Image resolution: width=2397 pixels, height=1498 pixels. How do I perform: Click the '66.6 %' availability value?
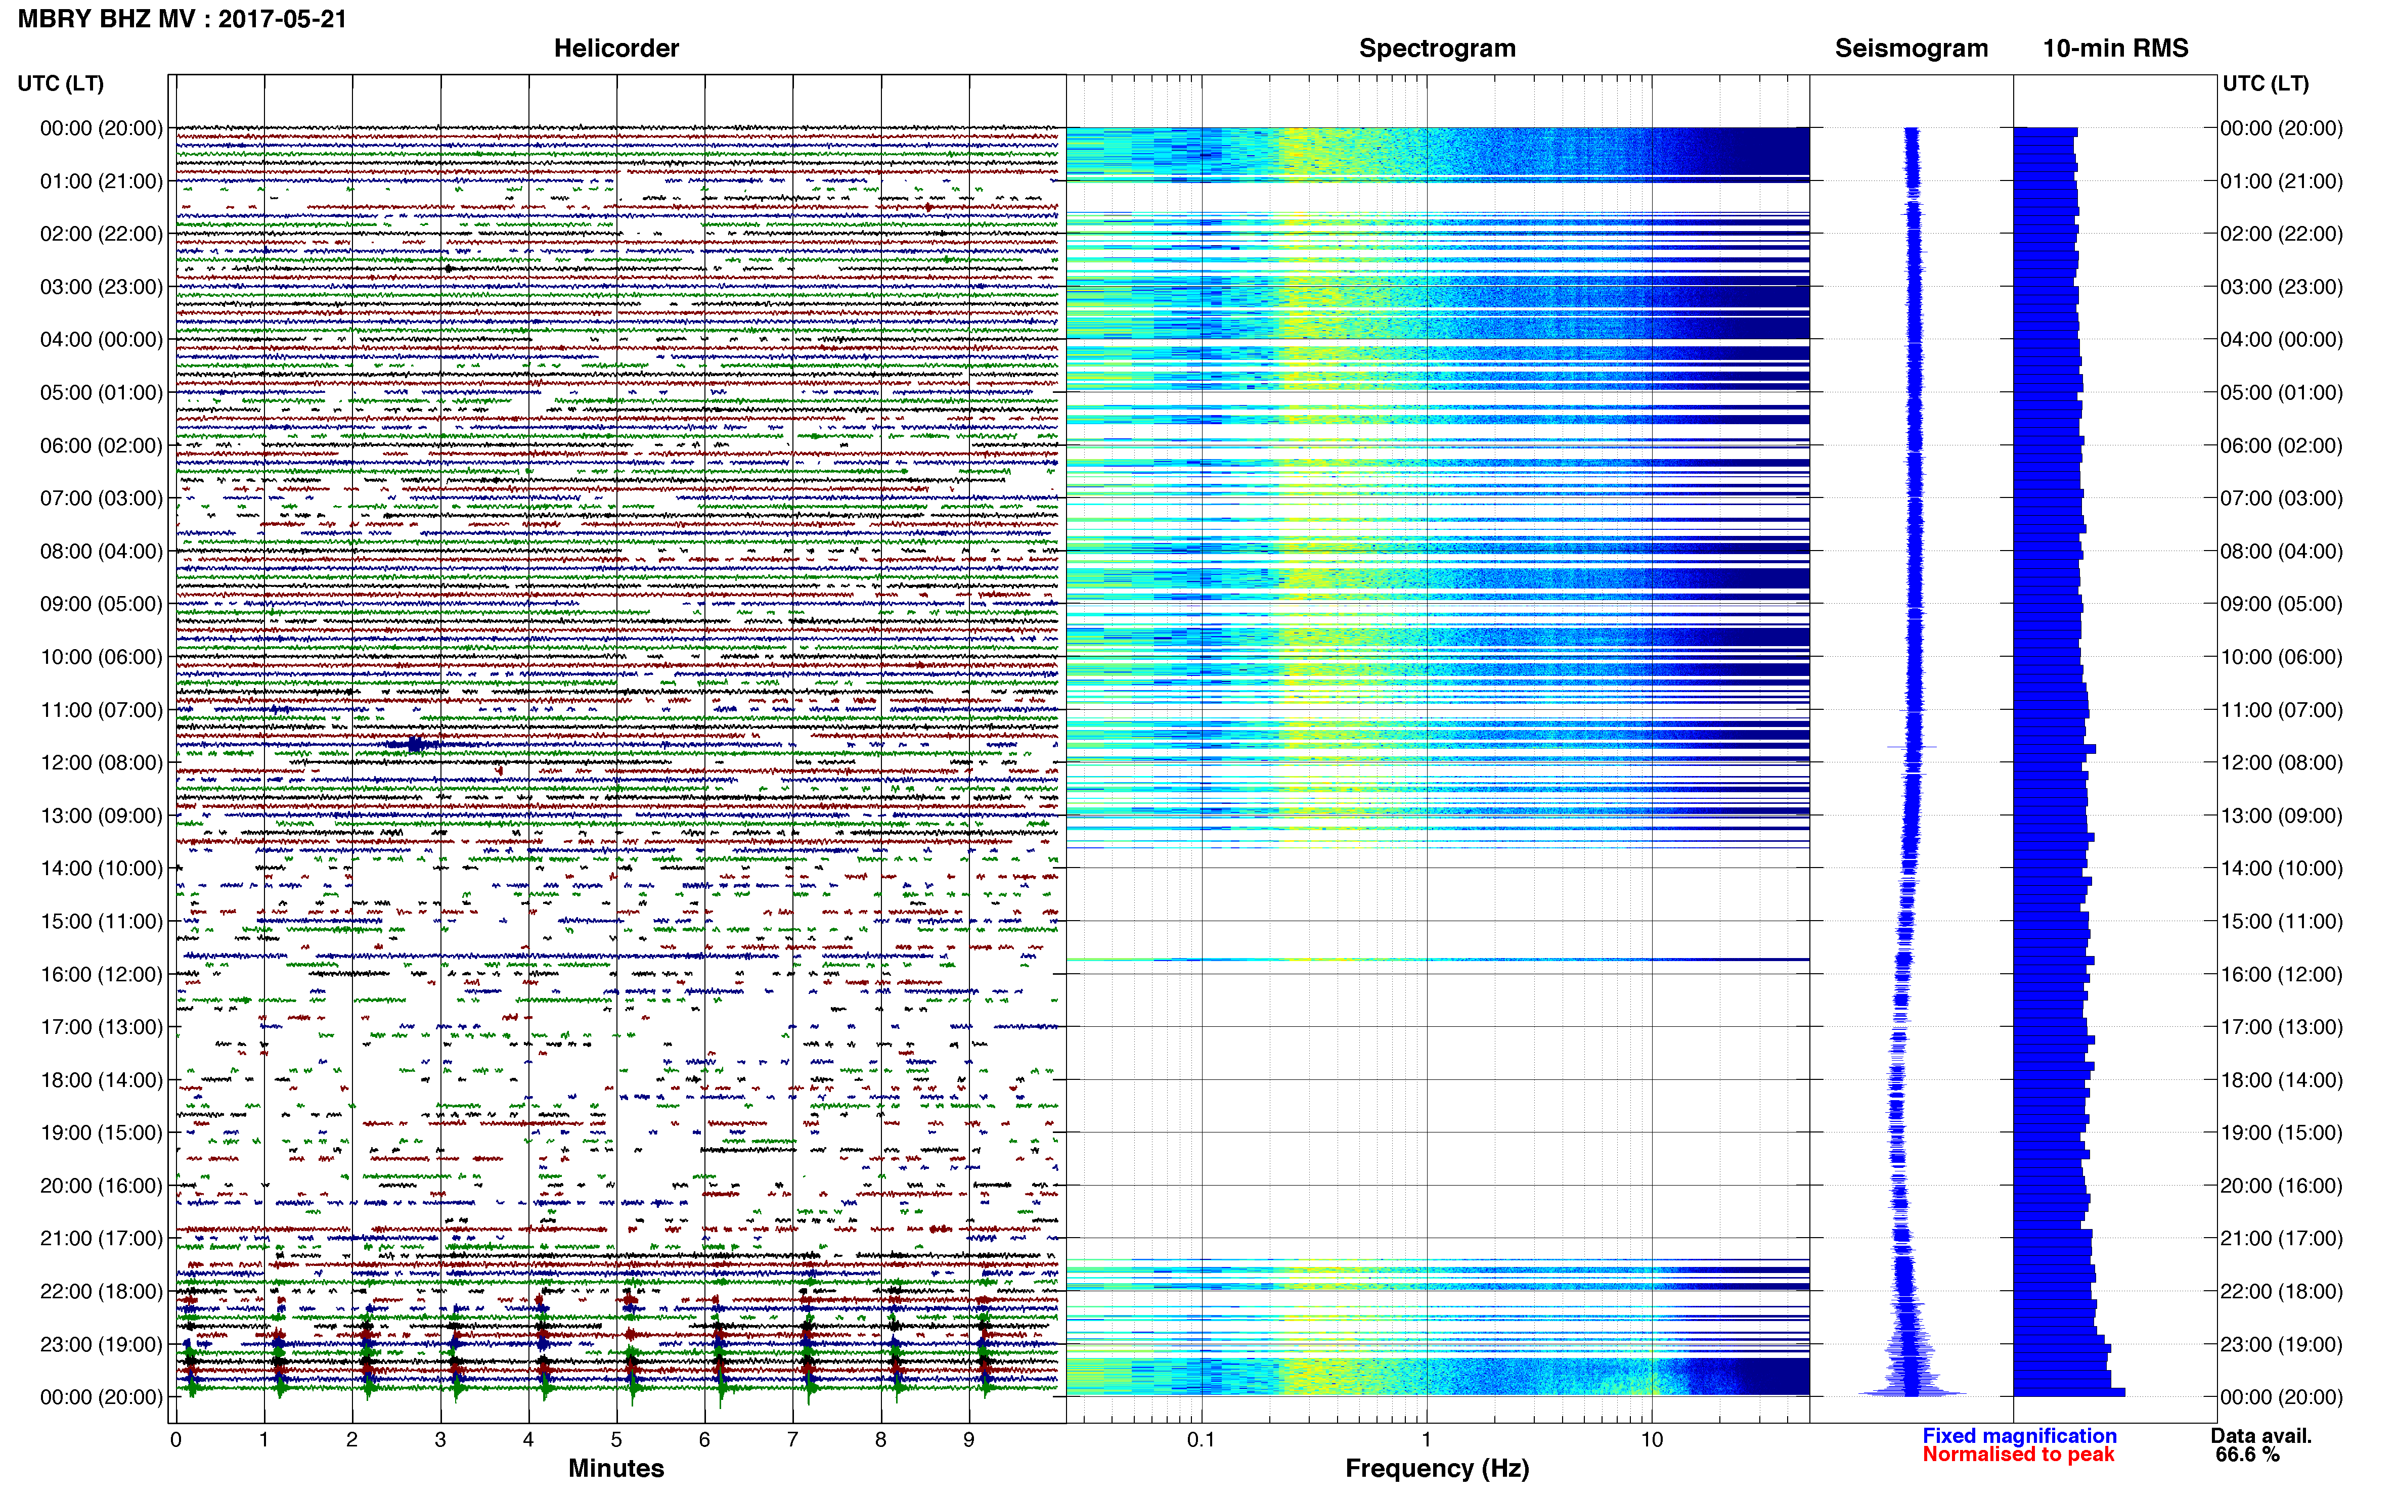point(2247,1455)
